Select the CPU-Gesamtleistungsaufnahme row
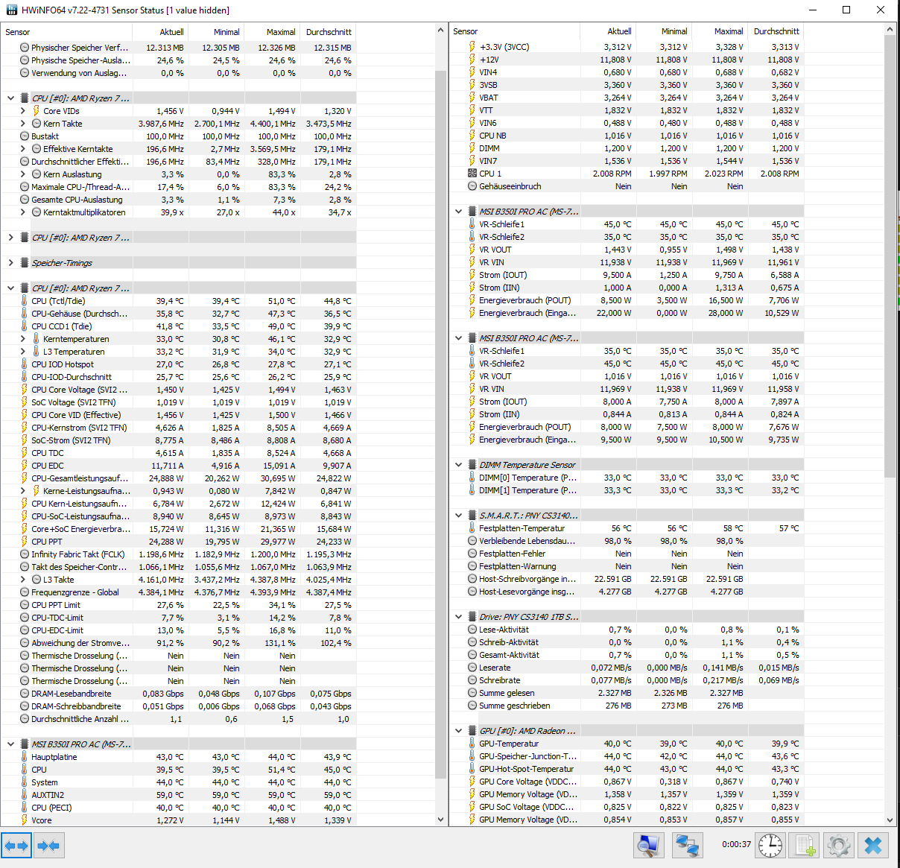This screenshot has height=868, width=900. click(x=178, y=478)
